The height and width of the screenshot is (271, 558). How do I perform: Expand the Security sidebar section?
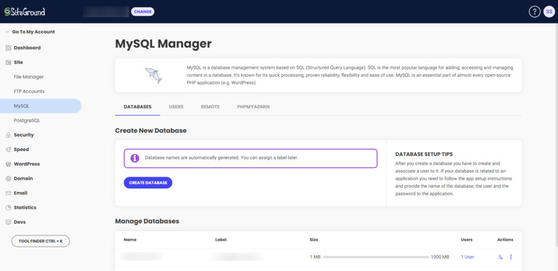click(x=24, y=135)
